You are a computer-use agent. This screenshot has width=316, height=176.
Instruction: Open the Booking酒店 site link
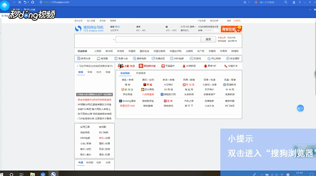click(x=127, y=101)
